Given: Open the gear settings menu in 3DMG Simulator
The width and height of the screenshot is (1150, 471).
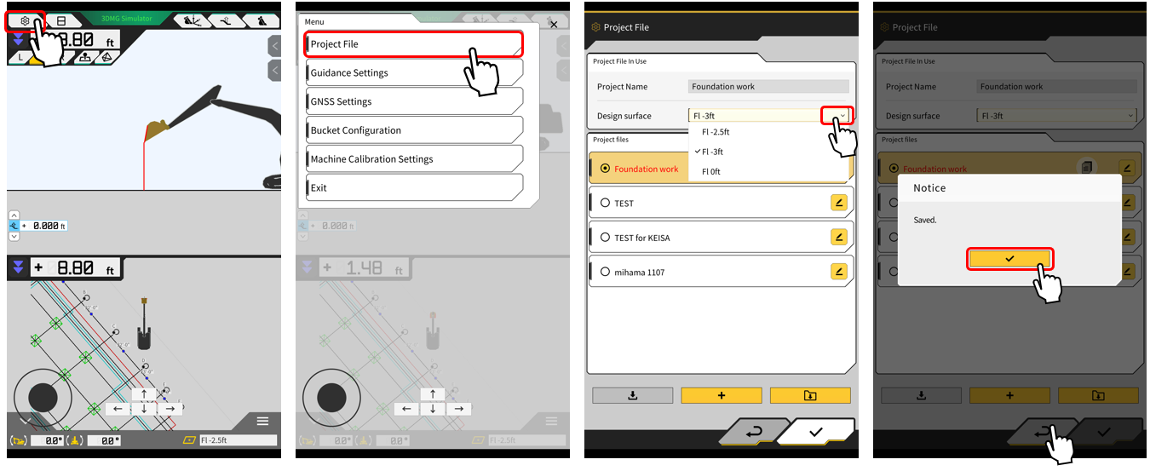Looking at the screenshot, I should coord(25,20).
